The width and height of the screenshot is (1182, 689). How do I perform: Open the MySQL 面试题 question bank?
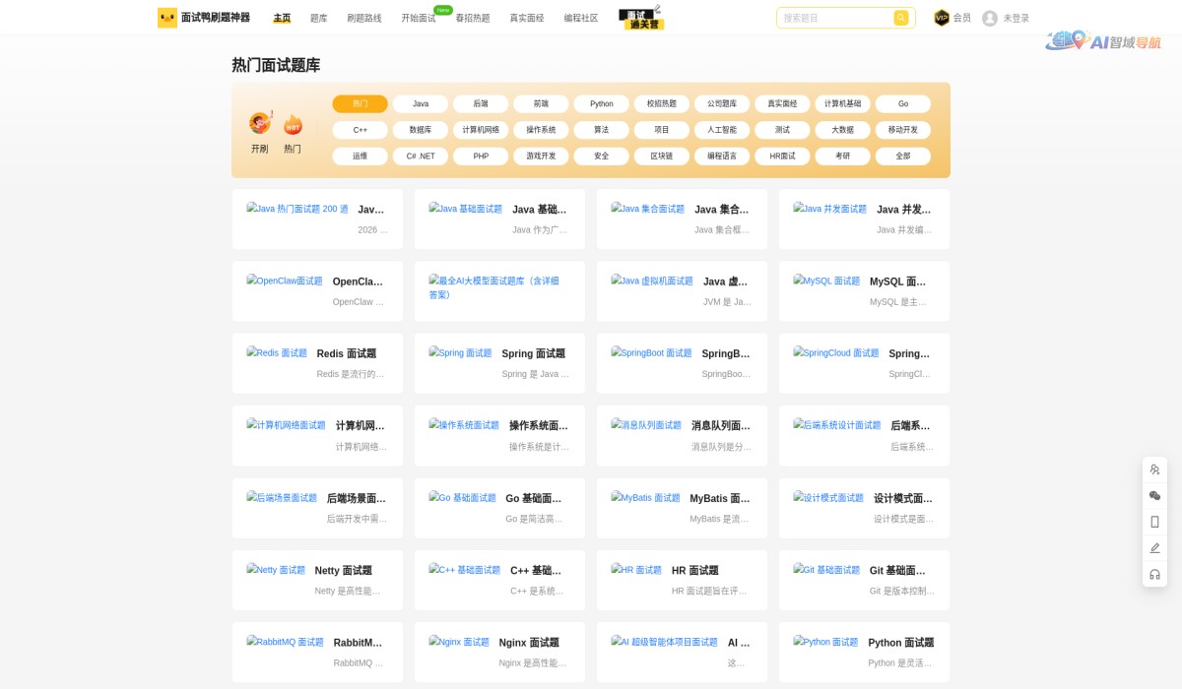coord(864,291)
